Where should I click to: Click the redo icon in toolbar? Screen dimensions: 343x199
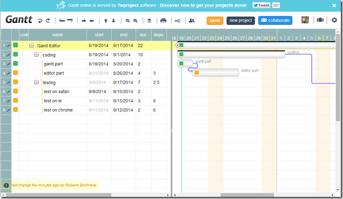(x=48, y=21)
